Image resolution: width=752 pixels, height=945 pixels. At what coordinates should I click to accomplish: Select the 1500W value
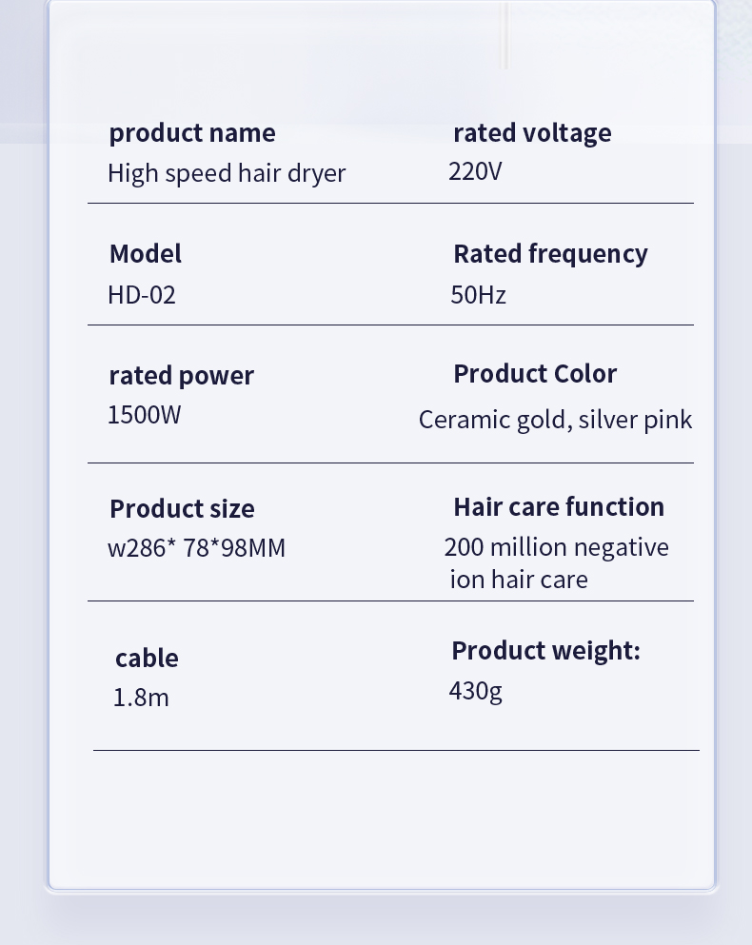click(x=144, y=415)
